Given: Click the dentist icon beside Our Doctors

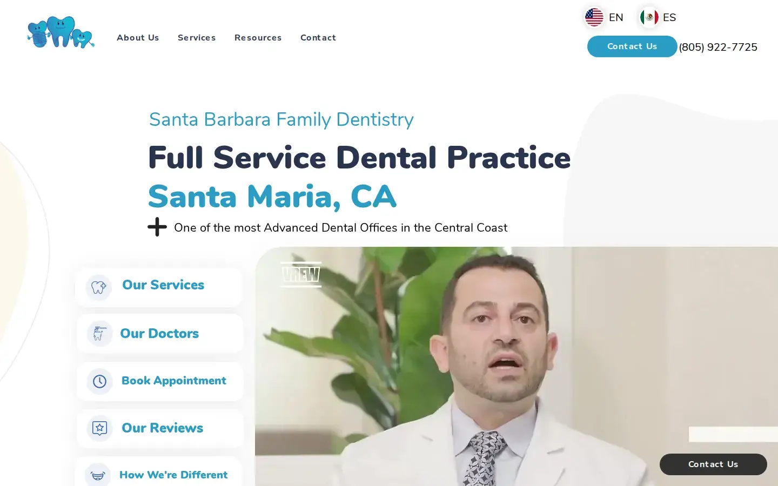Looking at the screenshot, I should click(99, 334).
